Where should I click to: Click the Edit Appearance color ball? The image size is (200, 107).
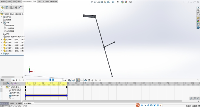pyautogui.click(x=123, y=2)
